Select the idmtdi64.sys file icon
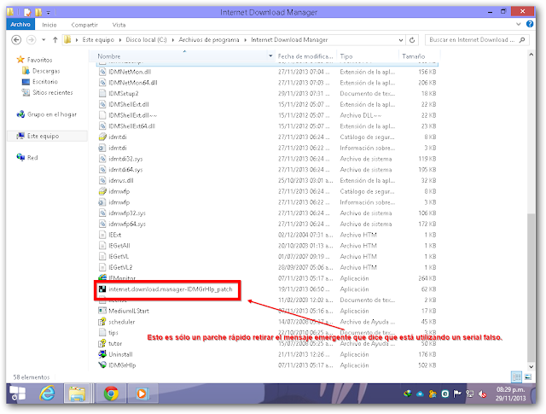546x414 pixels. click(x=102, y=169)
